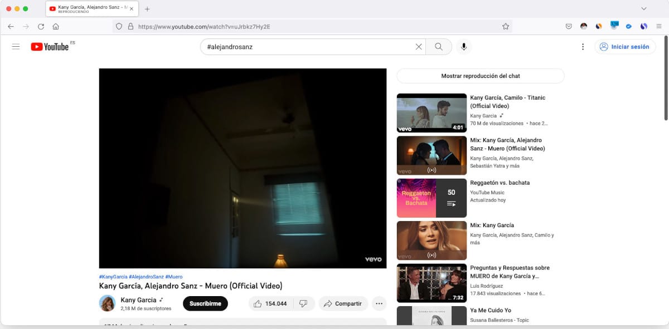Image resolution: width=669 pixels, height=329 pixels.
Task: Open Reggaetón vs. bachata playlist thumbnail
Action: [x=432, y=198]
